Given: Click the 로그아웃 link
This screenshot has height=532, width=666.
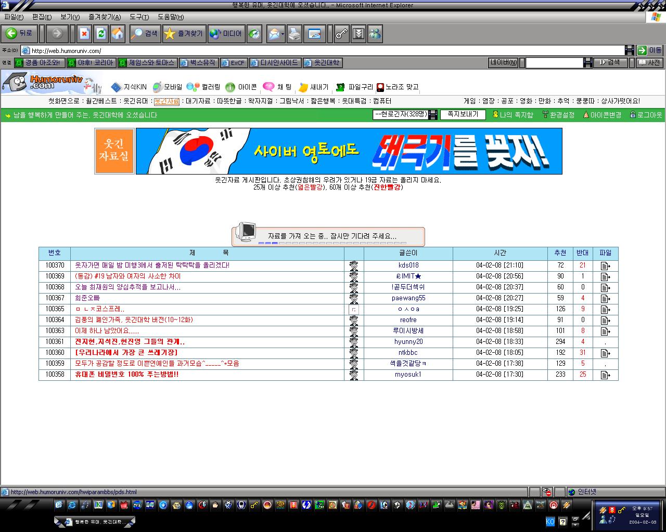Looking at the screenshot, I should coord(646,115).
